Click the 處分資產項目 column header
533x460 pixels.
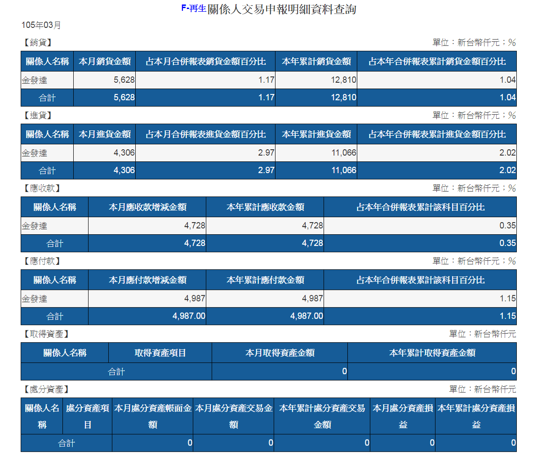point(87,416)
